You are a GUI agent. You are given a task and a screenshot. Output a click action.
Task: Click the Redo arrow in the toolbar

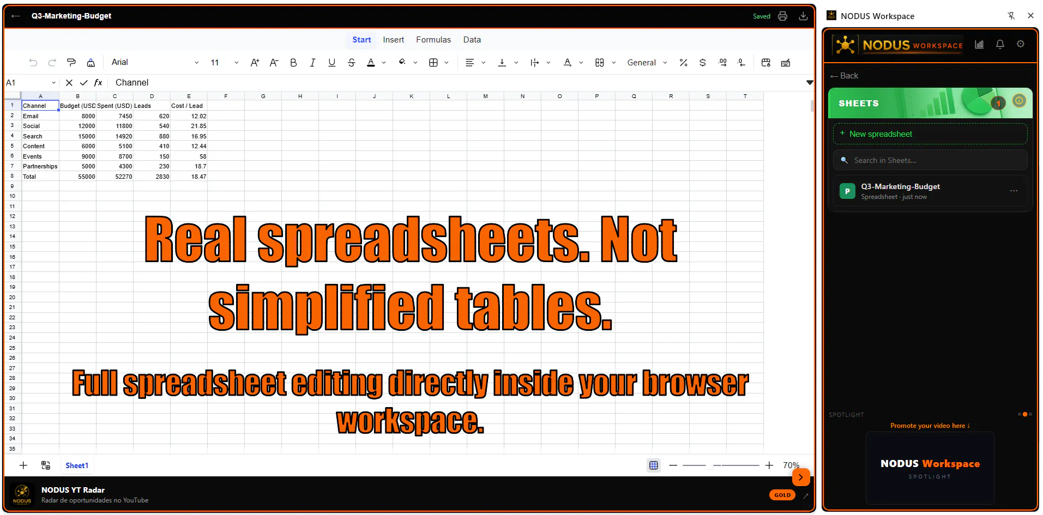point(52,63)
